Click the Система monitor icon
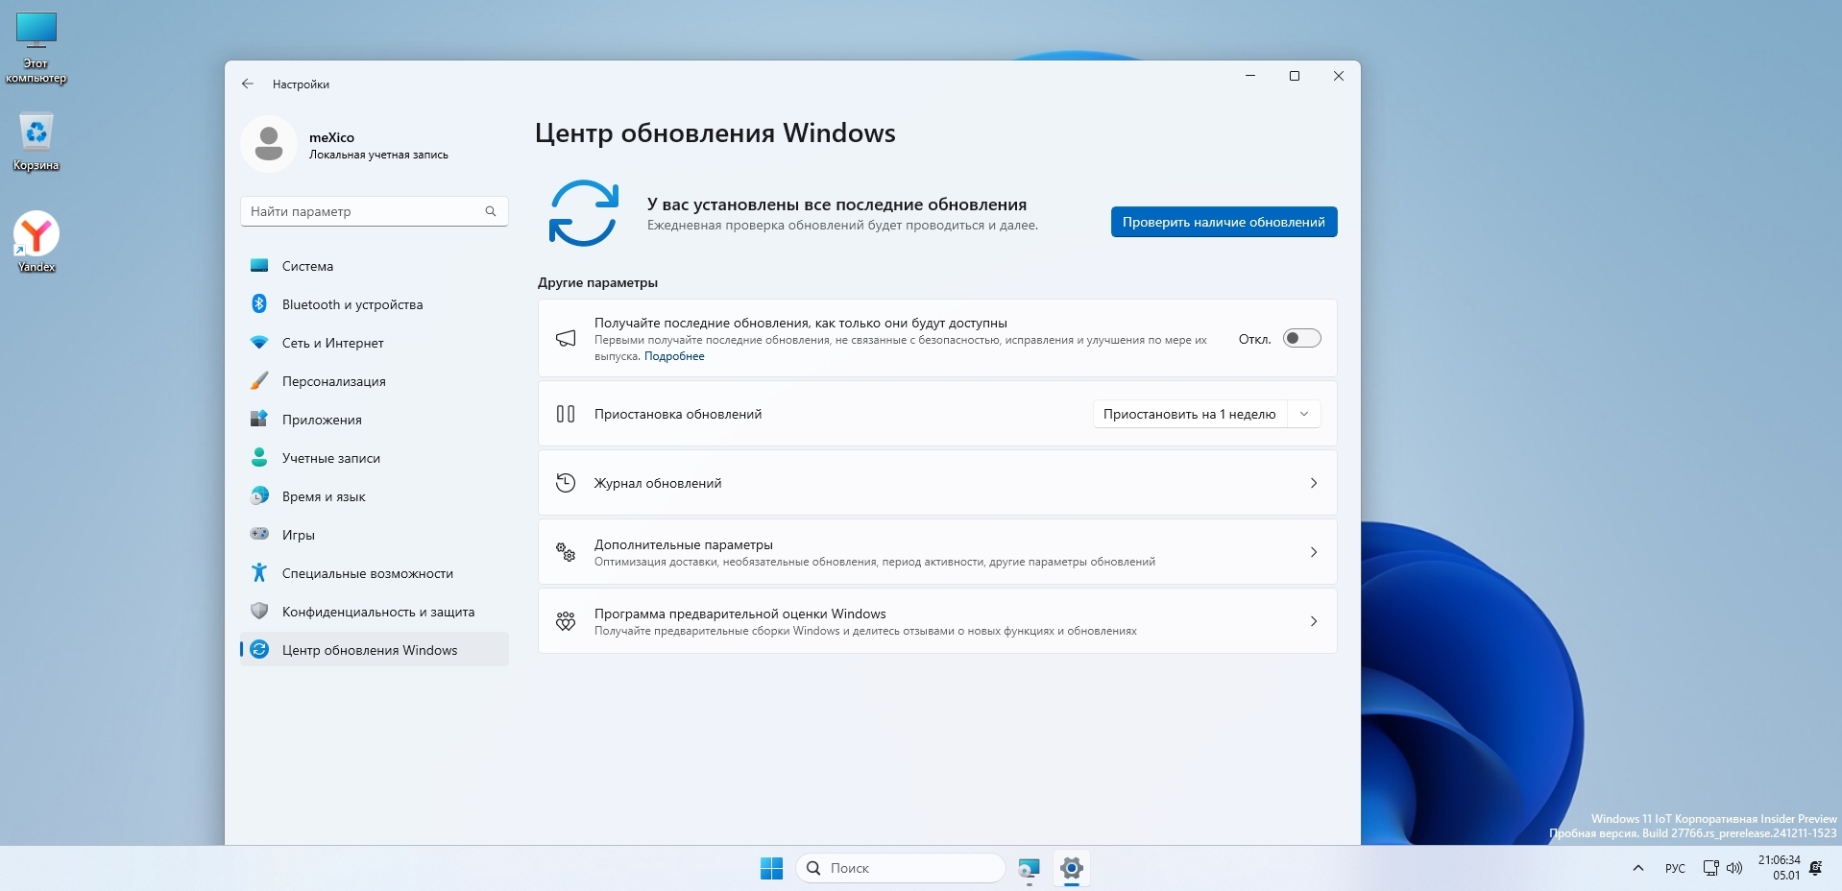Image resolution: width=1842 pixels, height=891 pixels. (x=259, y=266)
